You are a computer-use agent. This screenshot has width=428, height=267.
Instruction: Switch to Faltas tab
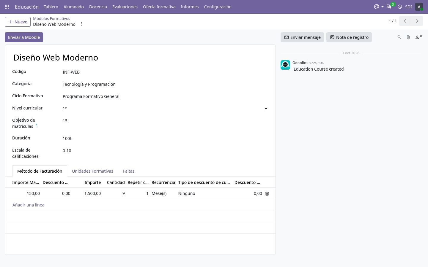(x=129, y=171)
